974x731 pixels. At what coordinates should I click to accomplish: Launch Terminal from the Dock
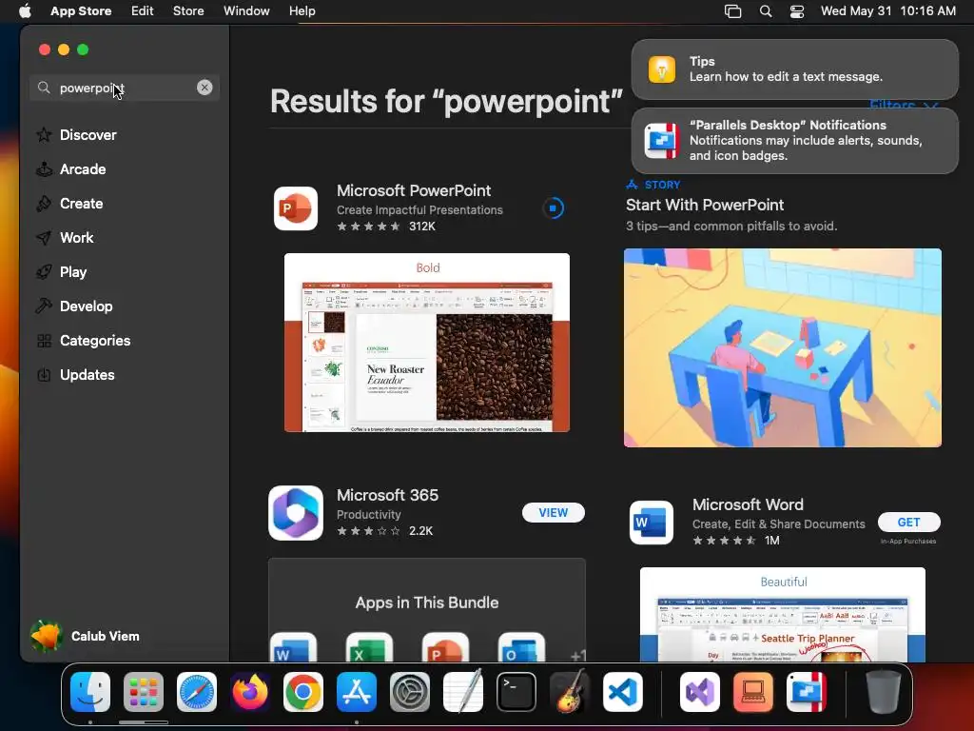pos(516,692)
